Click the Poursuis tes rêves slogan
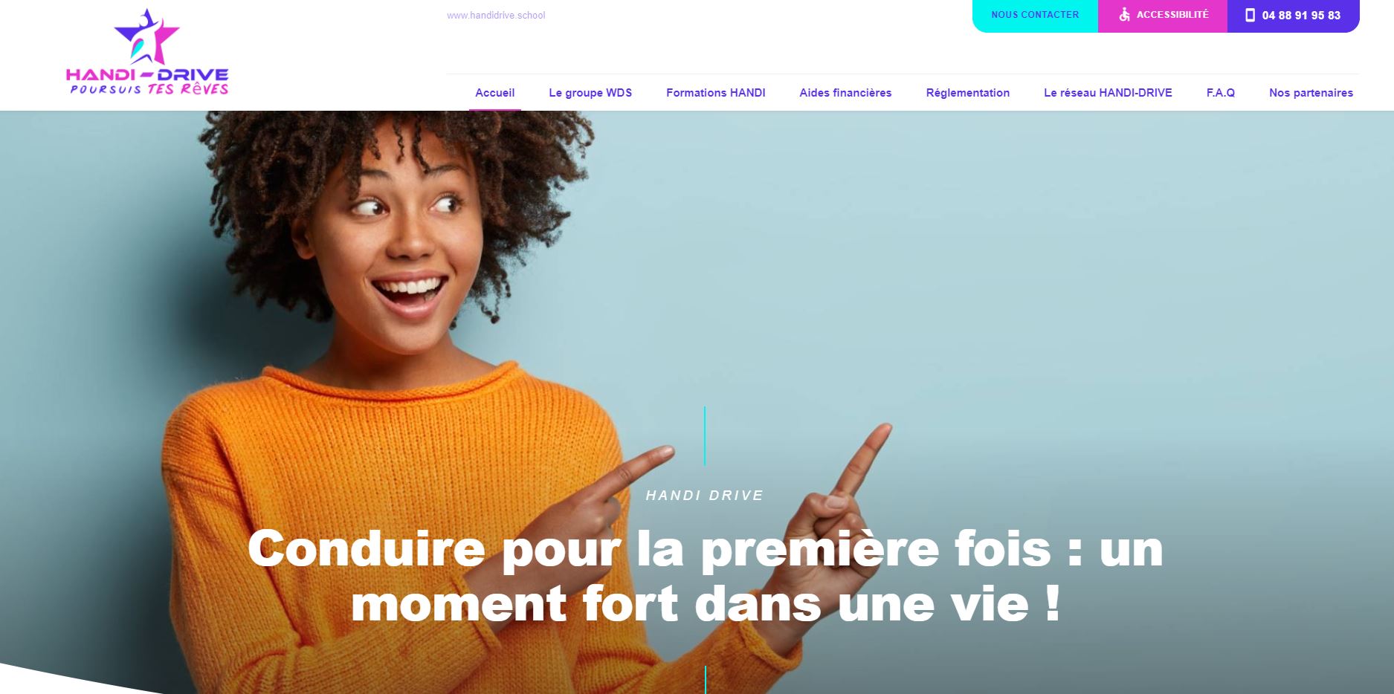 click(149, 89)
